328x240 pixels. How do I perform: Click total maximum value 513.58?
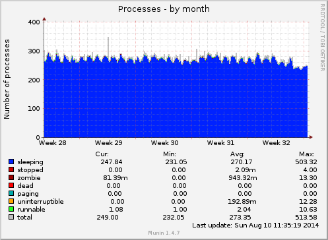tap(306, 218)
